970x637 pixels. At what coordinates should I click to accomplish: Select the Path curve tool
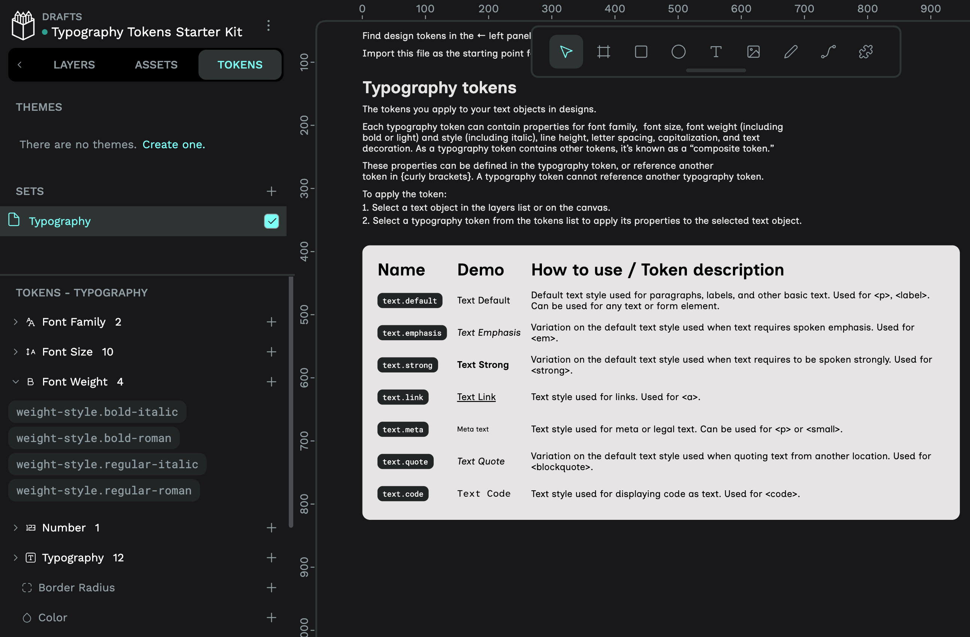(828, 52)
